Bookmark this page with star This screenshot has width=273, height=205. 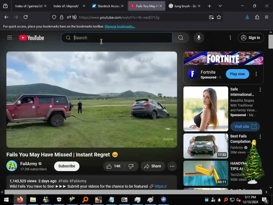pos(219,17)
